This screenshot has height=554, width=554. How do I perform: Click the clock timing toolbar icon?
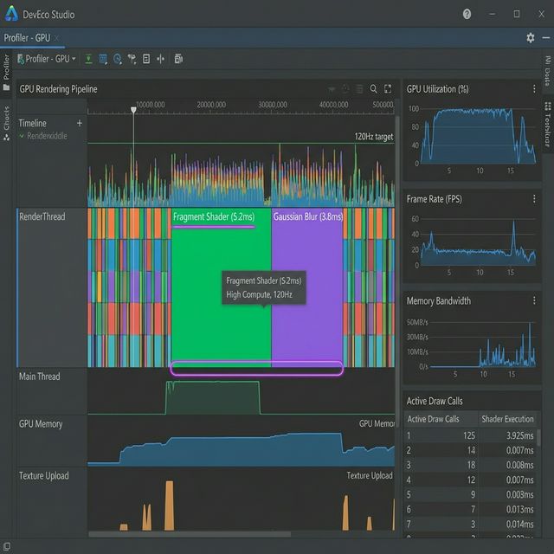tap(118, 59)
